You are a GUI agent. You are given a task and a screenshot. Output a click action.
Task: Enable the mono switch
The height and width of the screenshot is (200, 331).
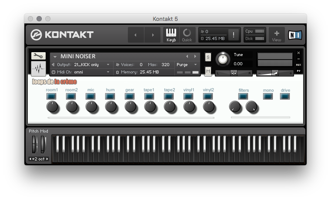click(x=268, y=97)
